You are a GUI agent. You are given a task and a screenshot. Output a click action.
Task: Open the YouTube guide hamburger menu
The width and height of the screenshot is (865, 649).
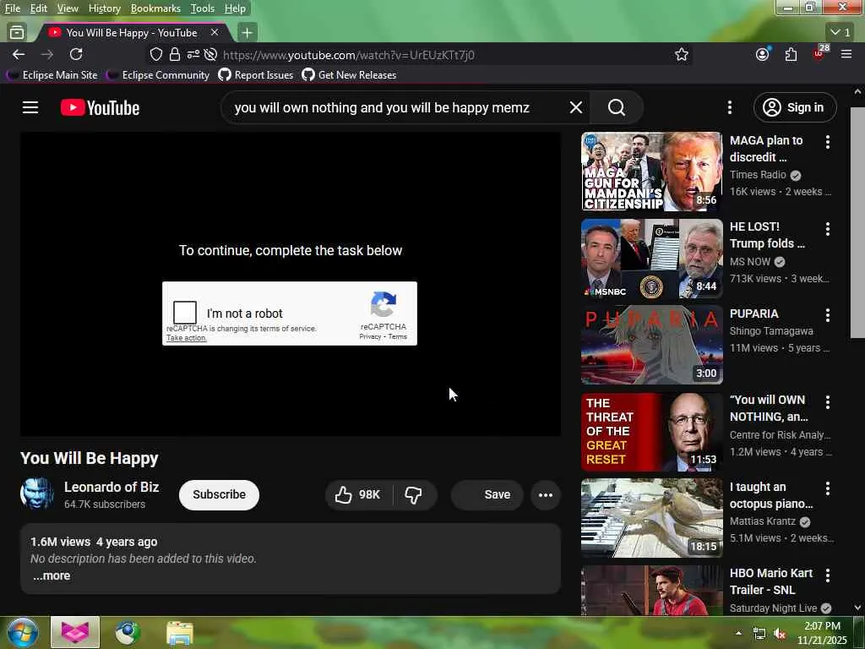(x=30, y=107)
